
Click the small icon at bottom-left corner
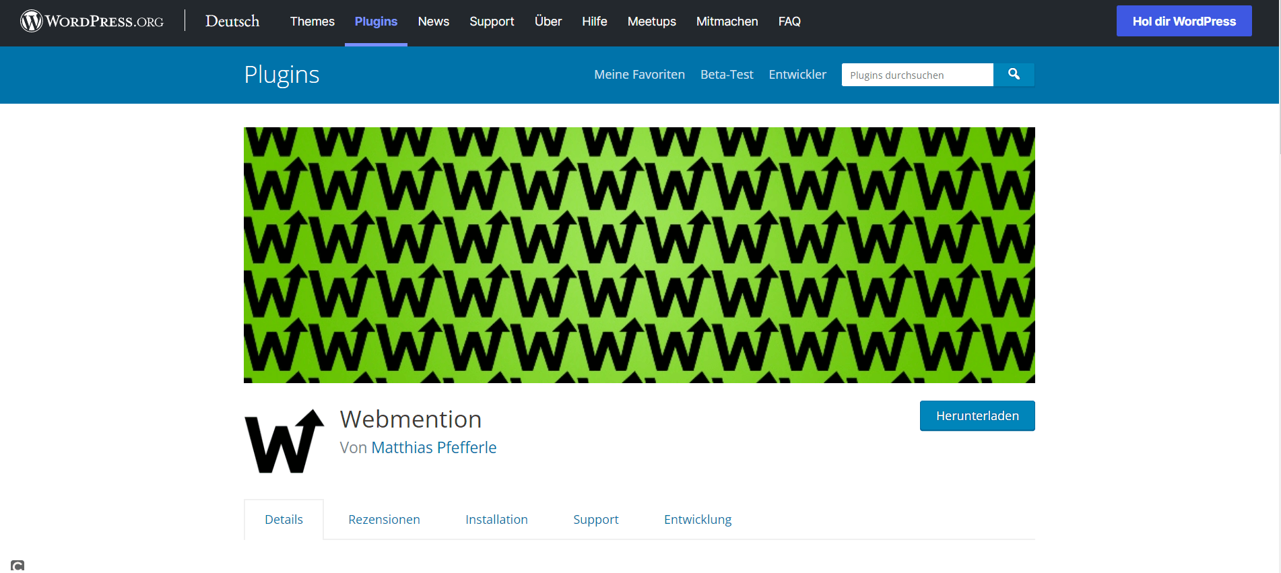tap(18, 566)
